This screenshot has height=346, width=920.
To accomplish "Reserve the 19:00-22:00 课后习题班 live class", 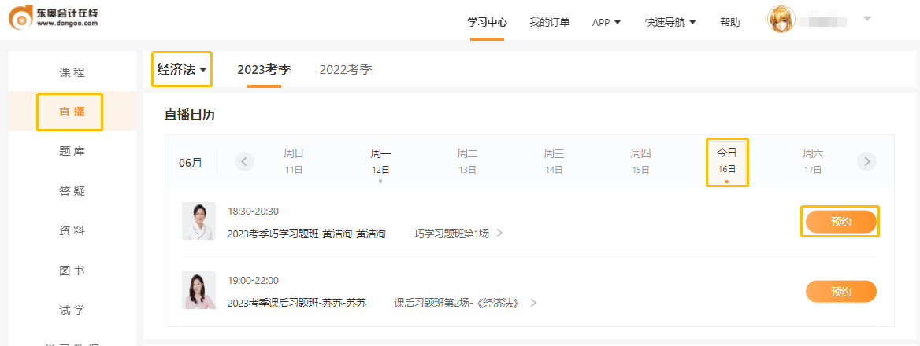I will 840,292.
